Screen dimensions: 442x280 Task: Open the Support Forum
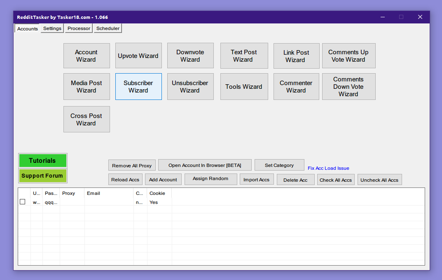(x=42, y=176)
